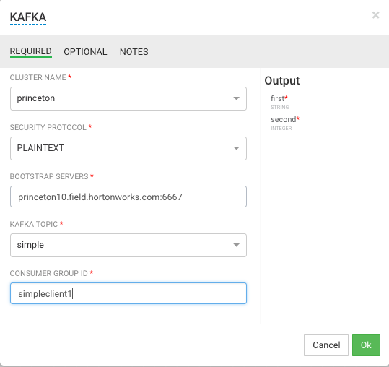
Task: Click the Bootstrap Servers input field
Action: pyautogui.click(x=128, y=197)
